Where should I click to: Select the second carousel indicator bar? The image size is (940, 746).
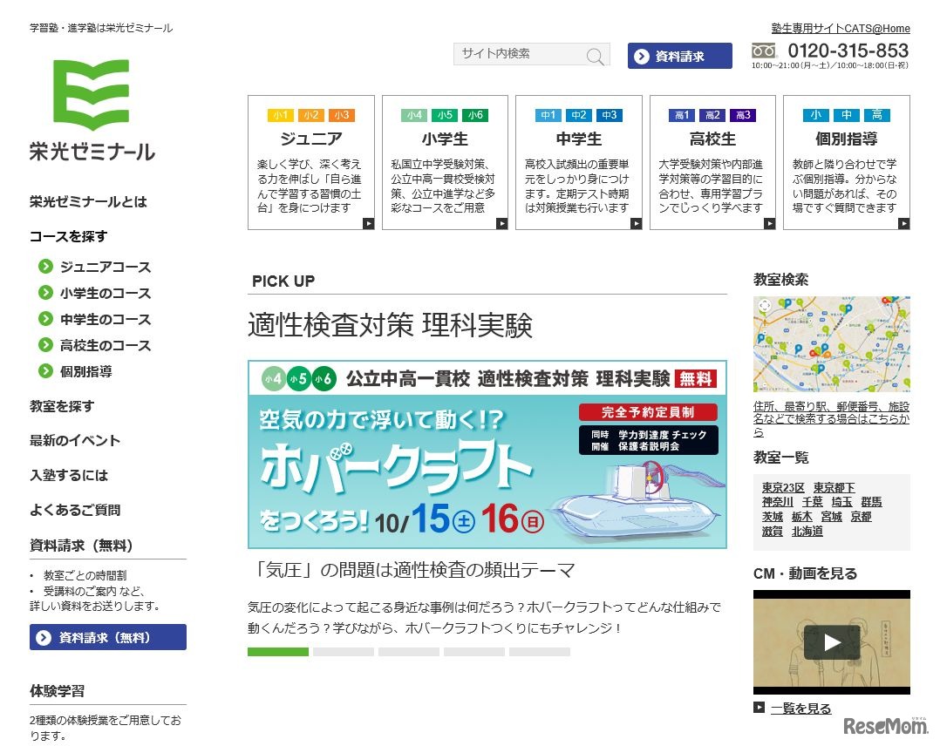click(x=344, y=652)
